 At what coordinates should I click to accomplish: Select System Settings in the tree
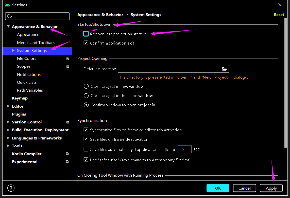pos(37,51)
